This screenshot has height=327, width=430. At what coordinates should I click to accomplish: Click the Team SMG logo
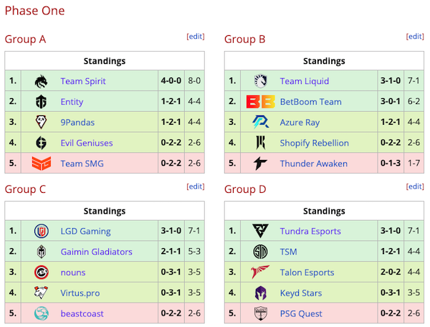[x=40, y=163]
